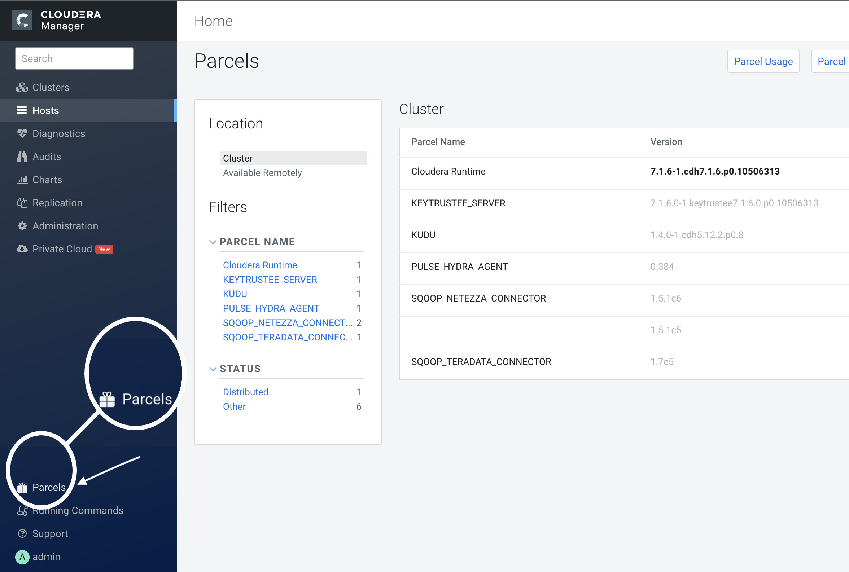
Task: Click the admin user avatar
Action: pos(22,557)
